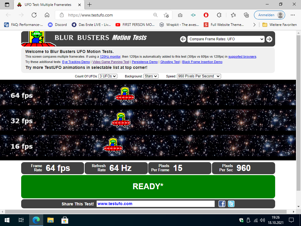The height and width of the screenshot is (226, 301).
Task: Open the Collections icon
Action: (x=246, y=15)
